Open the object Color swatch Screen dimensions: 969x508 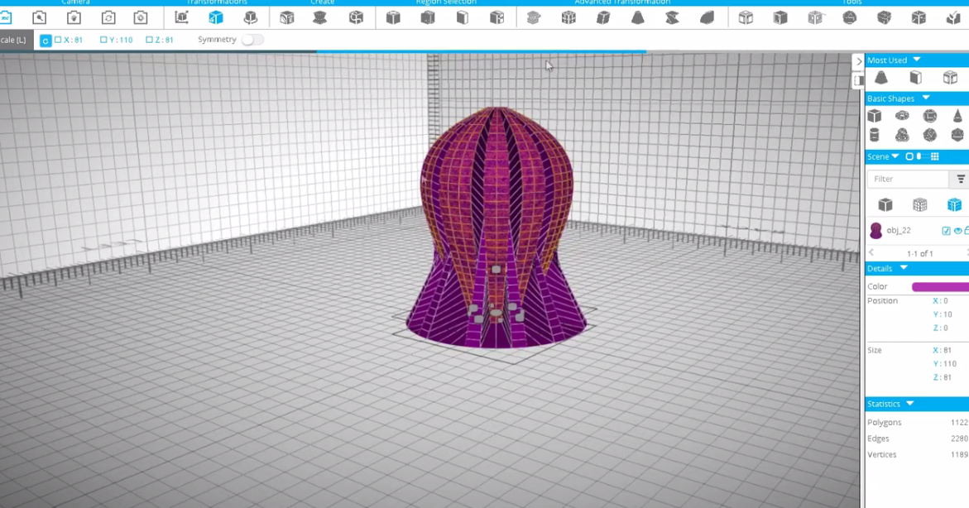coord(940,286)
